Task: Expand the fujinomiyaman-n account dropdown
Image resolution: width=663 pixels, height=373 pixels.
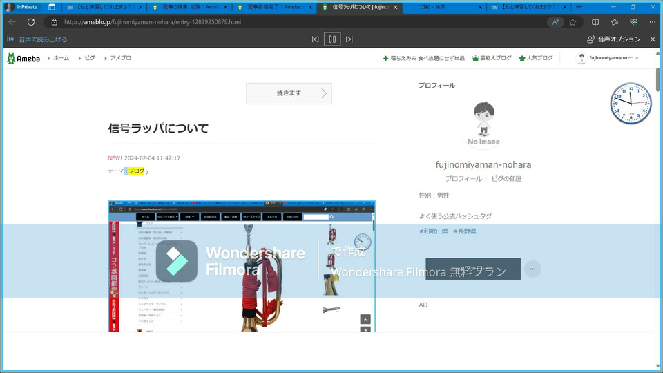Action: click(x=608, y=58)
